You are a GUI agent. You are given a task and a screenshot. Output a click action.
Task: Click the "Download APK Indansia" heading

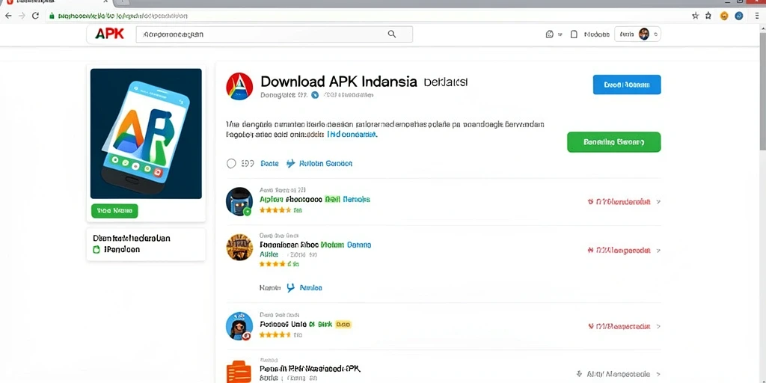click(339, 81)
